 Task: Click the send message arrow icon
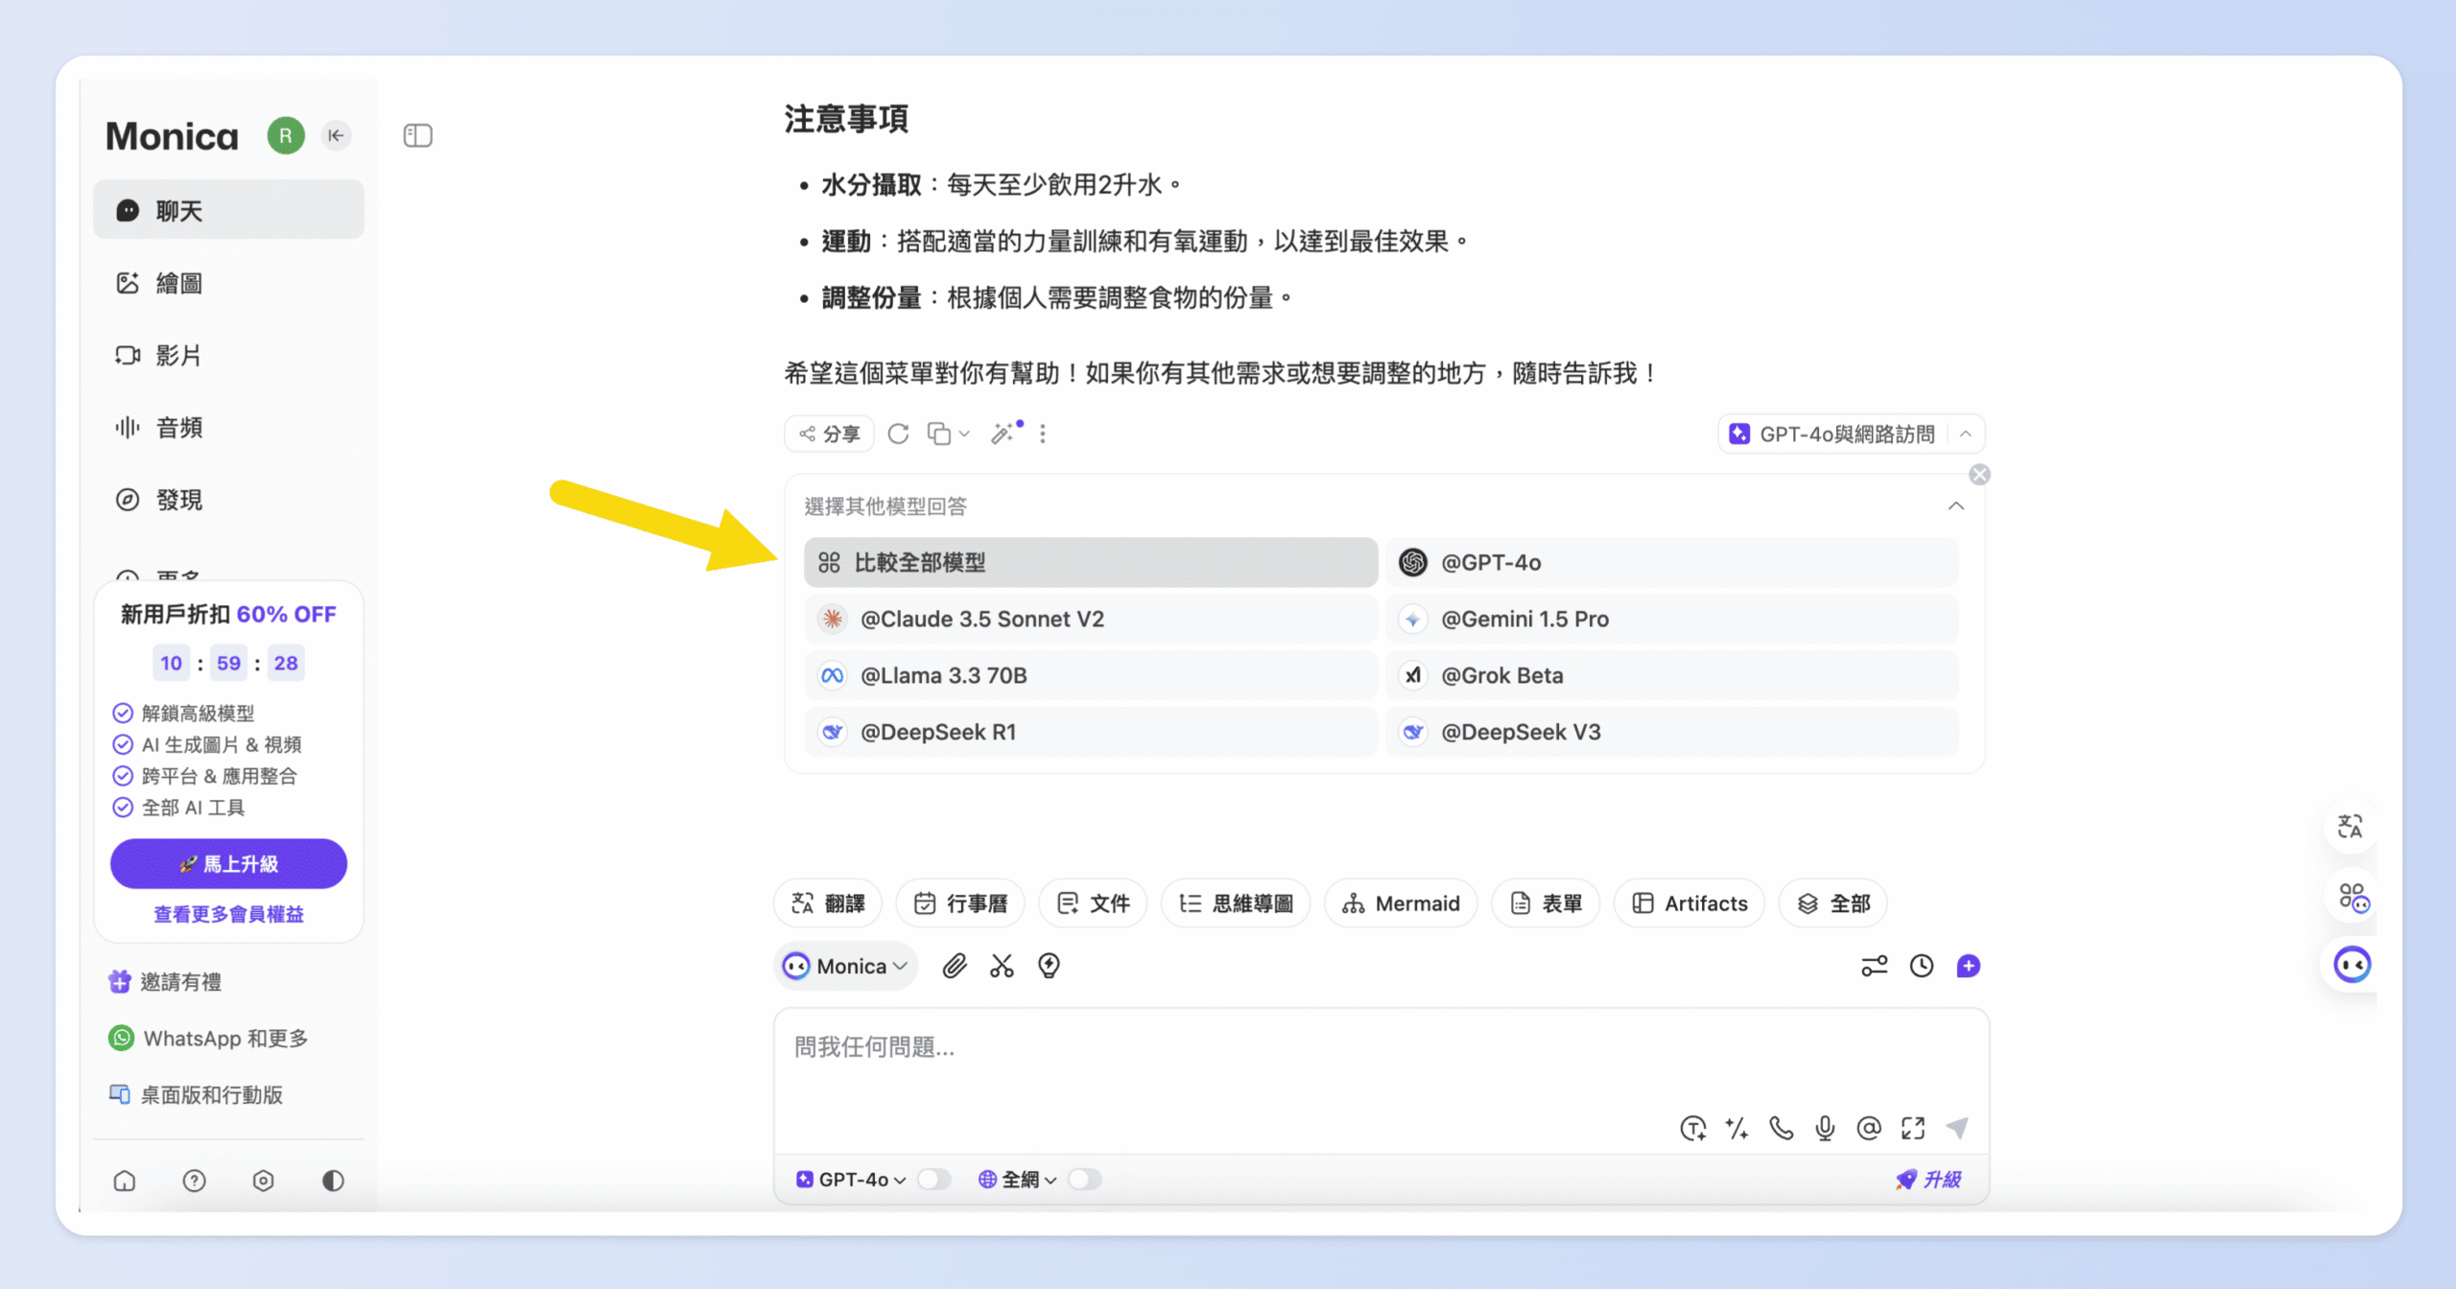1957,1128
